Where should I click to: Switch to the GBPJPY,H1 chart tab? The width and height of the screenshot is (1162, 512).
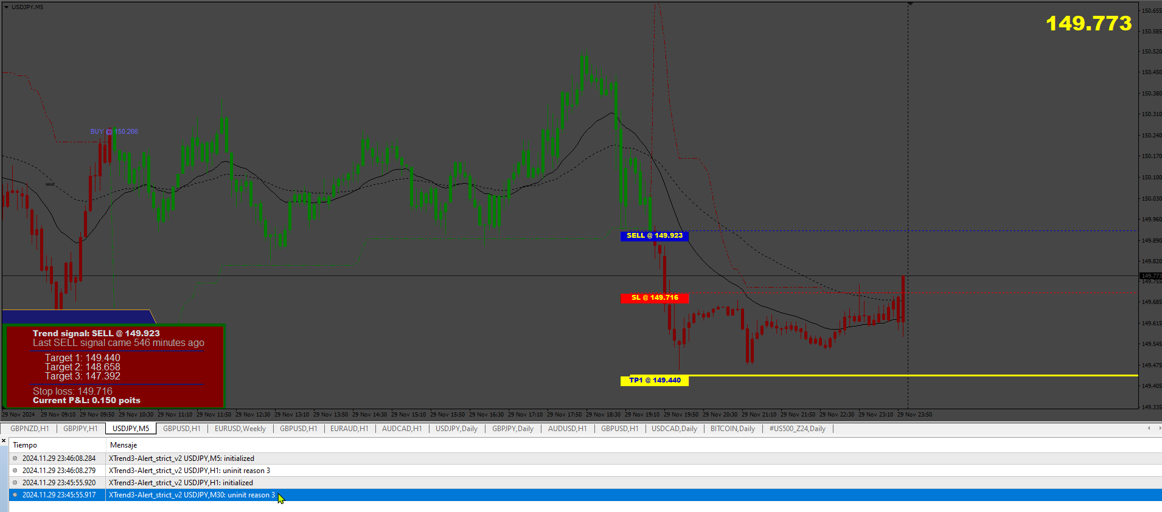(80, 429)
